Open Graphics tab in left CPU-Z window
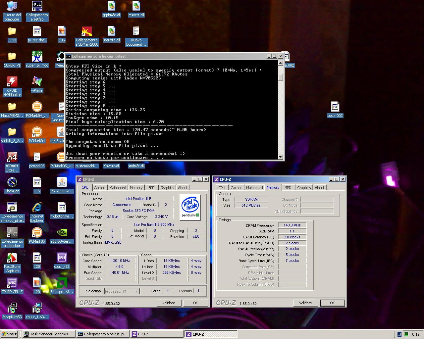This screenshot has height=339, width=424. tap(167, 188)
